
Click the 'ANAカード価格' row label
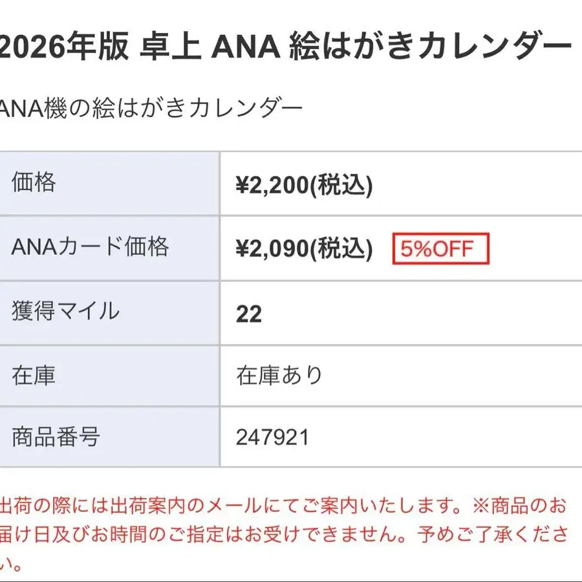coord(91,247)
